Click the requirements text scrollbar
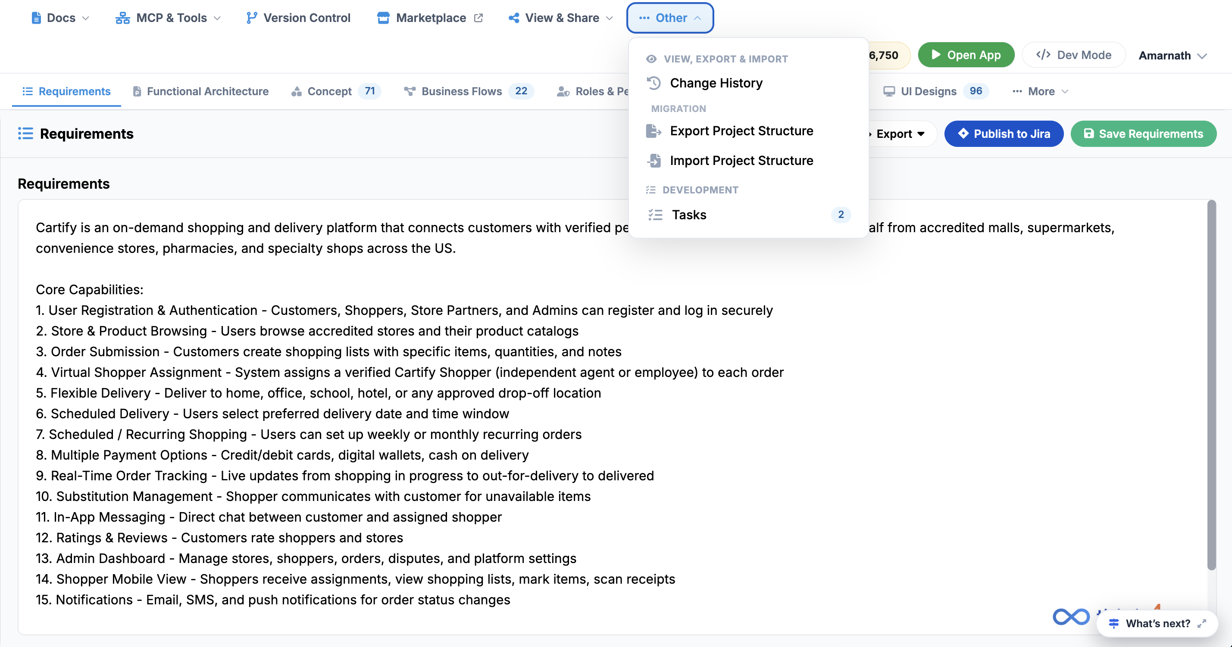Image resolution: width=1232 pixels, height=647 pixels. pos(1211,385)
